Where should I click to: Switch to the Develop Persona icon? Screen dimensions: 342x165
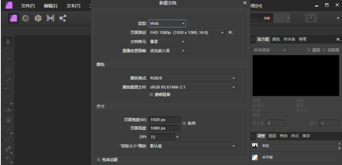coord(38,18)
